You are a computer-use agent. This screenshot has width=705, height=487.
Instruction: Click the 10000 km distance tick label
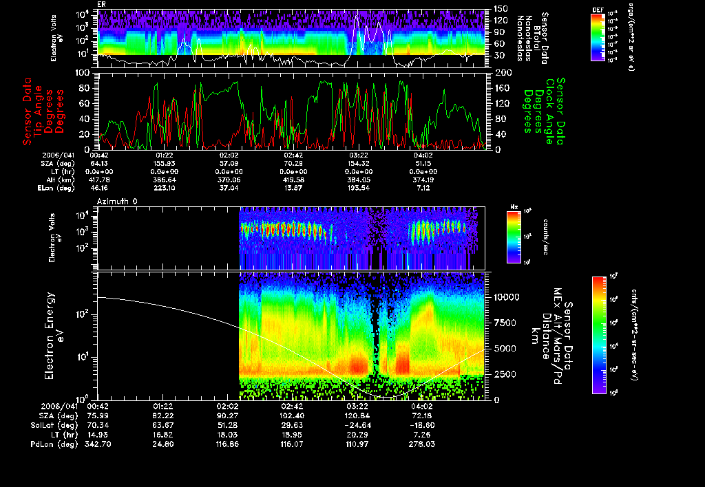pos(507,297)
